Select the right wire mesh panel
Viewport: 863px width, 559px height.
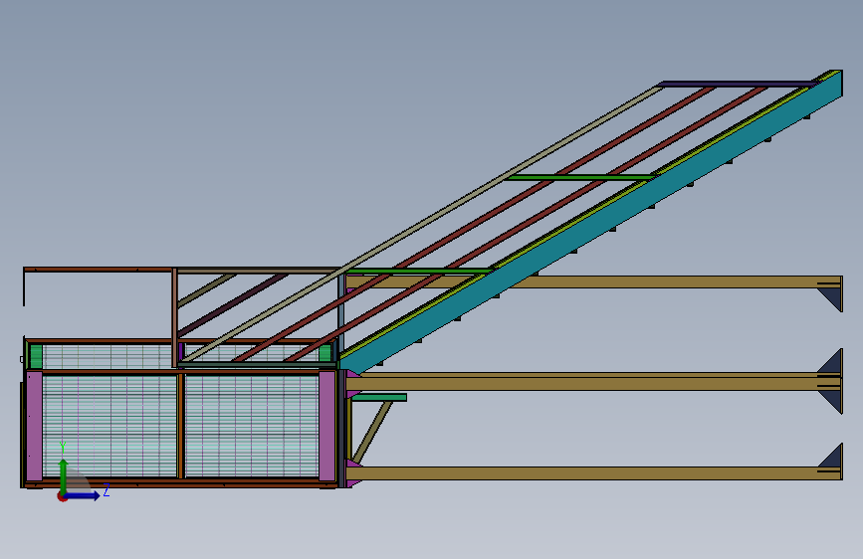pos(252,426)
